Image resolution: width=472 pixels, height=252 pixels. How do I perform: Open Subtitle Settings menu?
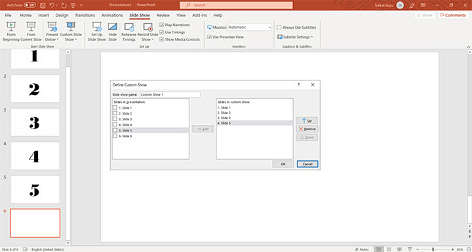point(295,37)
